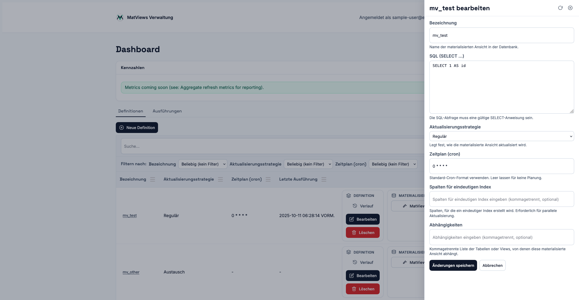Click sort icon beside Letzte Ausführung column

(x=324, y=179)
